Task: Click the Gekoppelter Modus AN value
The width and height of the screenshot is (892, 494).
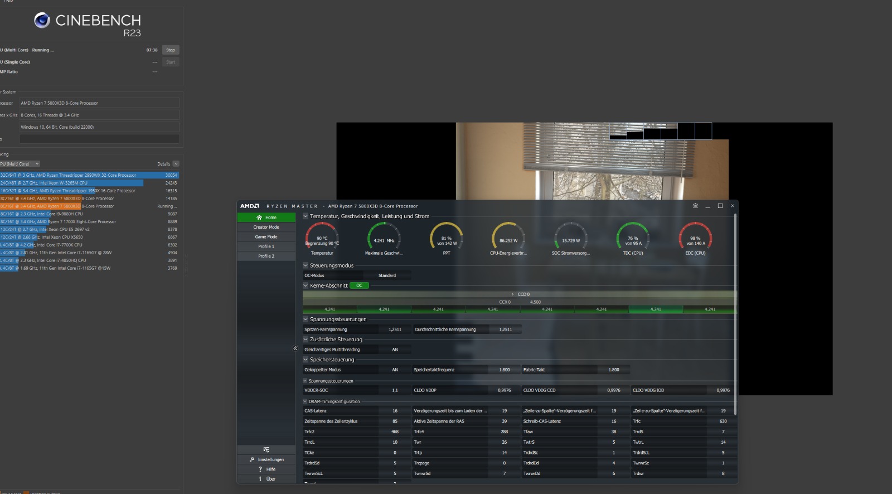Action: [x=395, y=370]
